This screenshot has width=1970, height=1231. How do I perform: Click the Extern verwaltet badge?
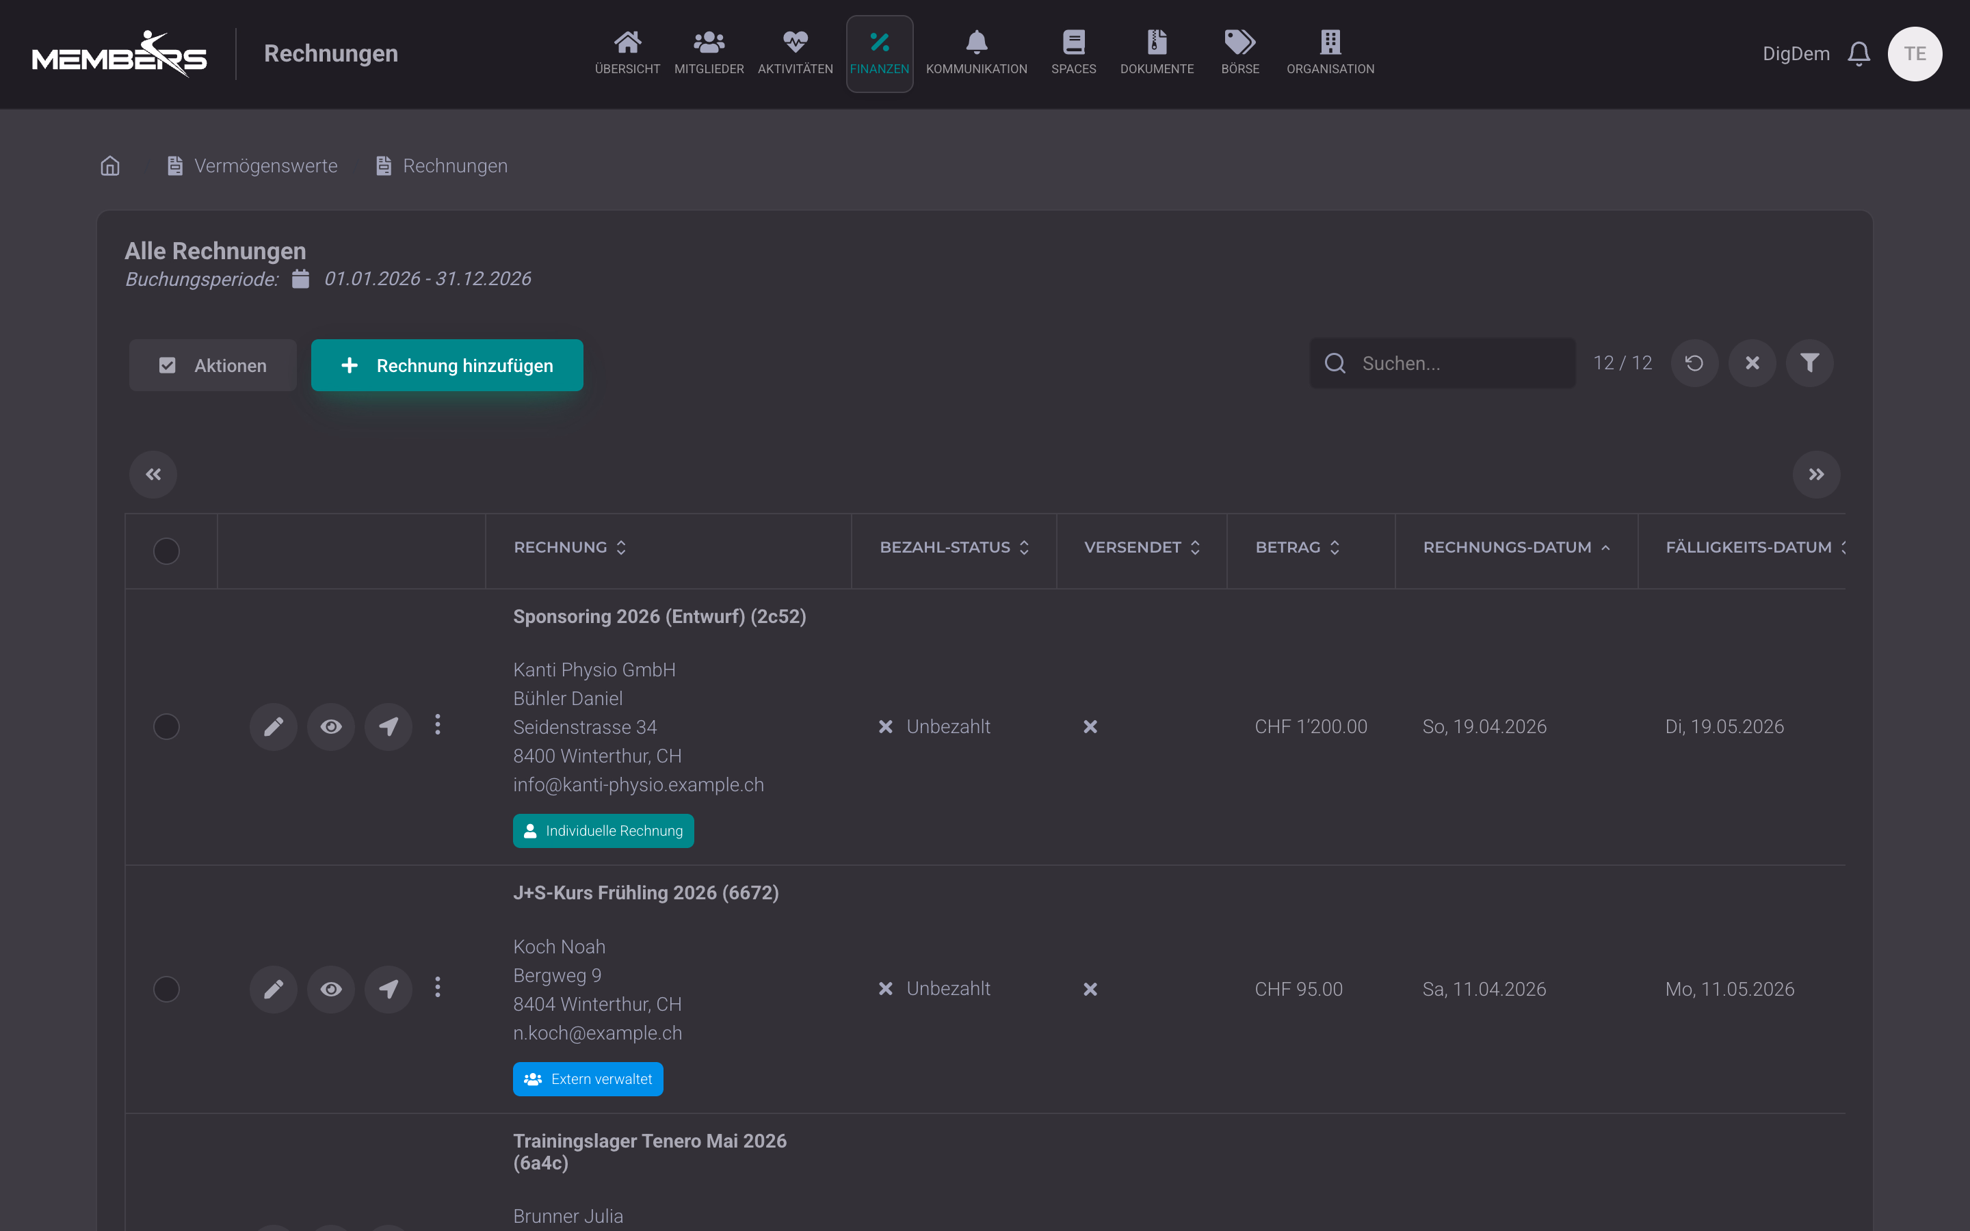click(588, 1078)
